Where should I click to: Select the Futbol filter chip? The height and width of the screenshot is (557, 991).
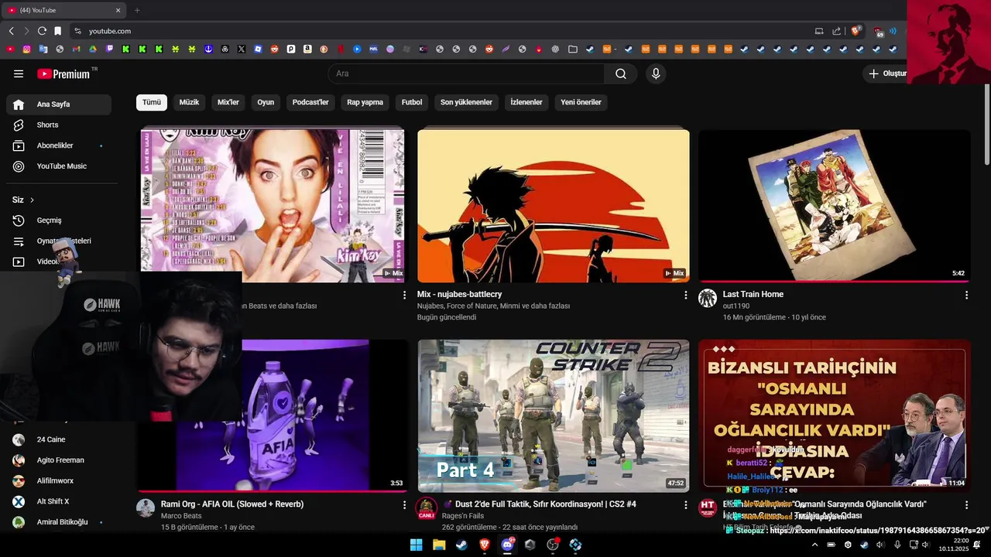point(412,102)
